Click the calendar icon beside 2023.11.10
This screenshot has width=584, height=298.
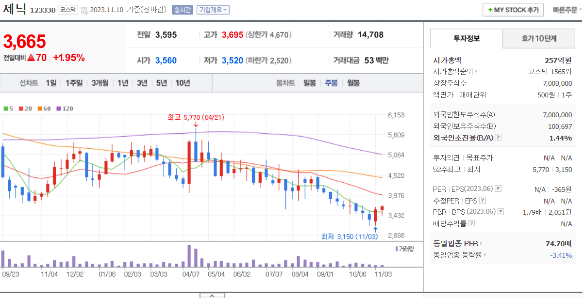[x=84, y=10]
